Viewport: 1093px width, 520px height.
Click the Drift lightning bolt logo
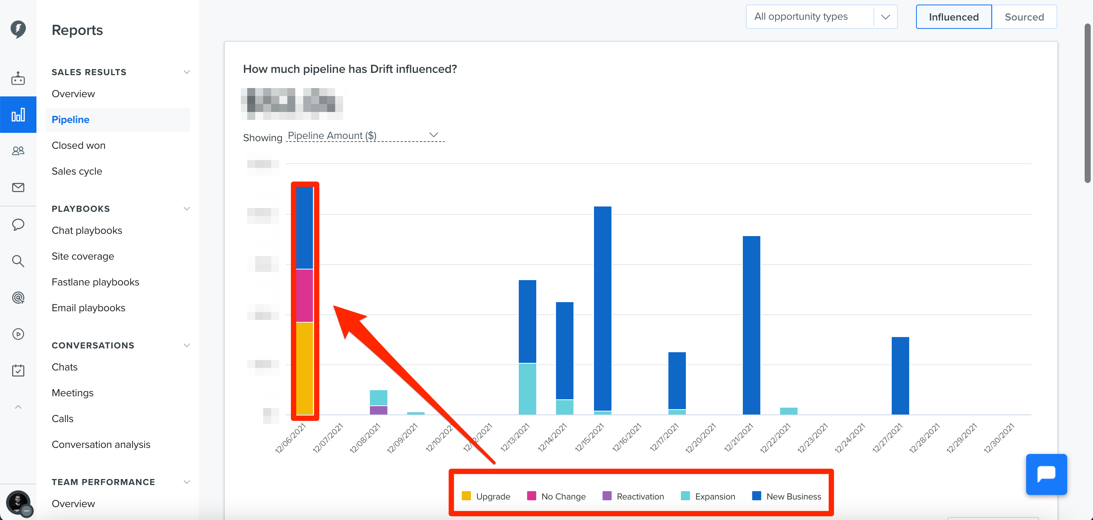point(18,29)
